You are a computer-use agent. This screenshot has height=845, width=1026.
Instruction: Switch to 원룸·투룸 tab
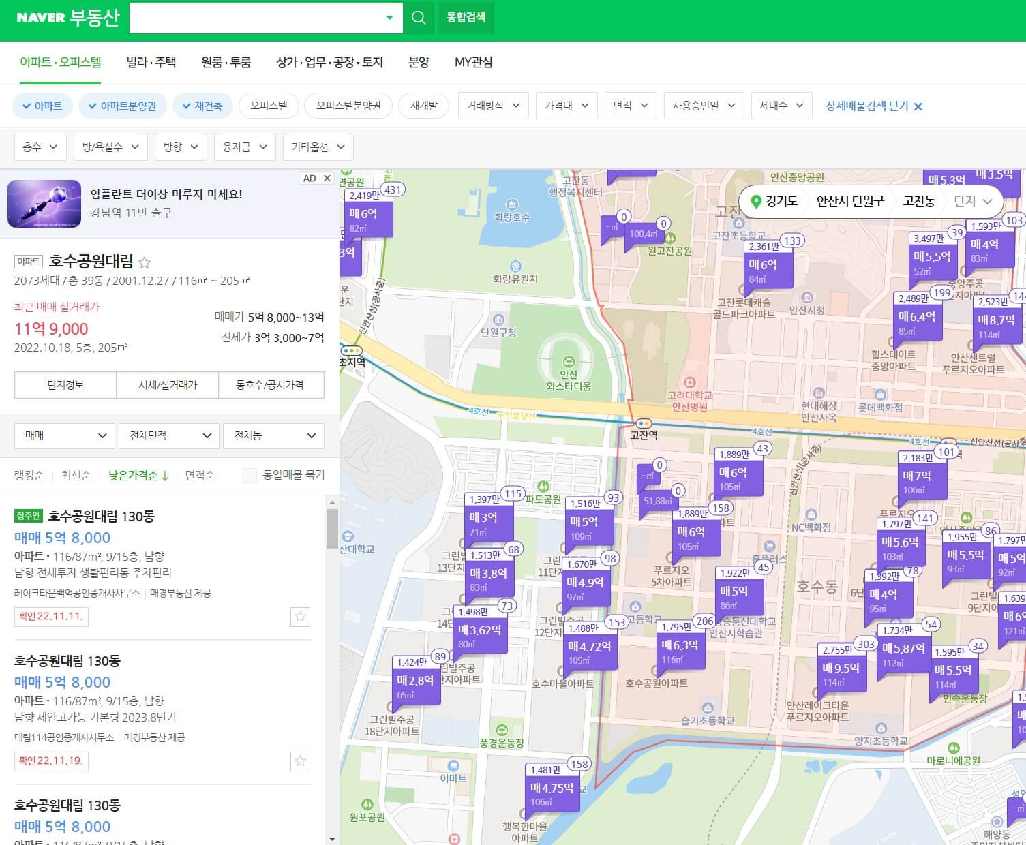[x=226, y=62]
